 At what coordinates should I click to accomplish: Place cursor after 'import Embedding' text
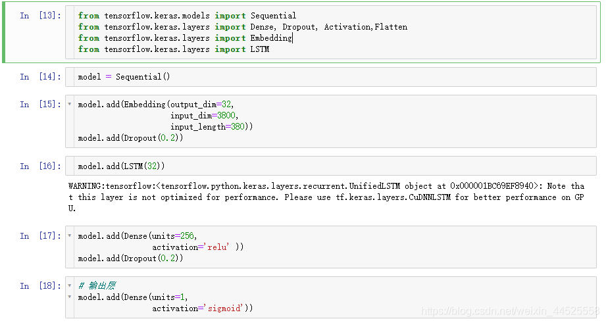pyautogui.click(x=292, y=38)
